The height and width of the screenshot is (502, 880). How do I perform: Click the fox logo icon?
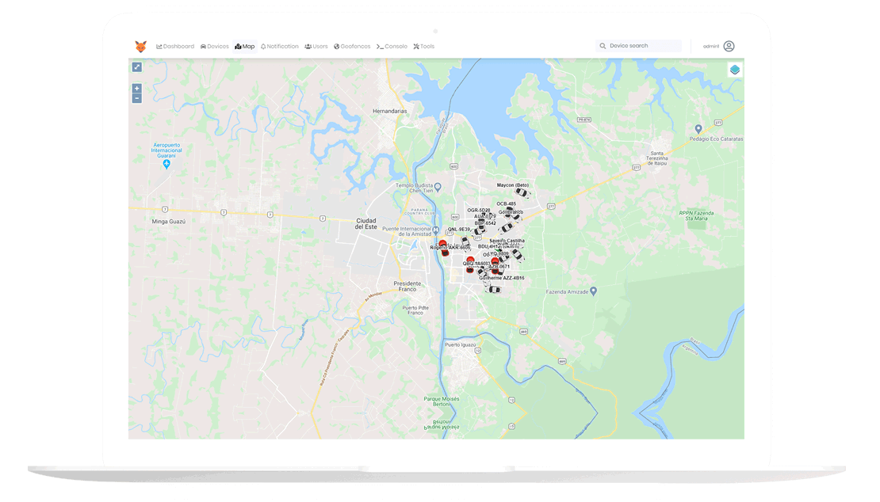pos(140,47)
